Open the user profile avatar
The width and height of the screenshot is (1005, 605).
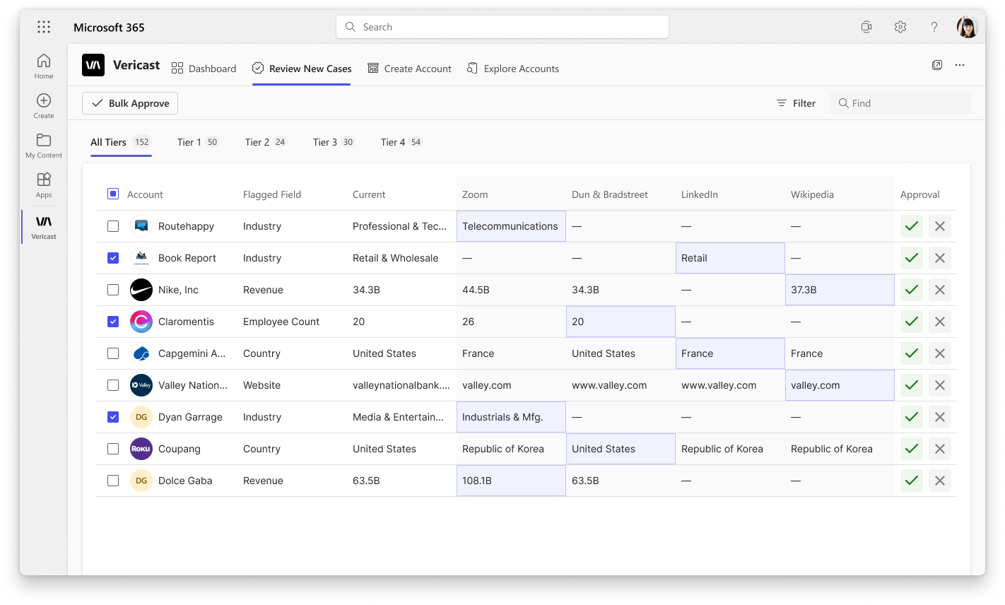(x=967, y=27)
